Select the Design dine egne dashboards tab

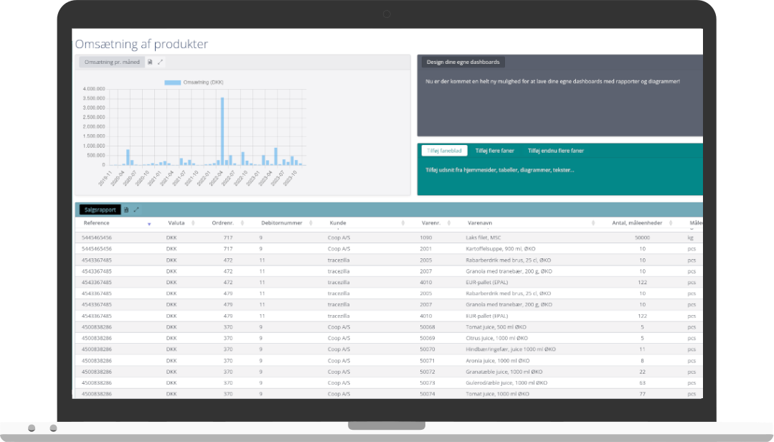coord(463,62)
